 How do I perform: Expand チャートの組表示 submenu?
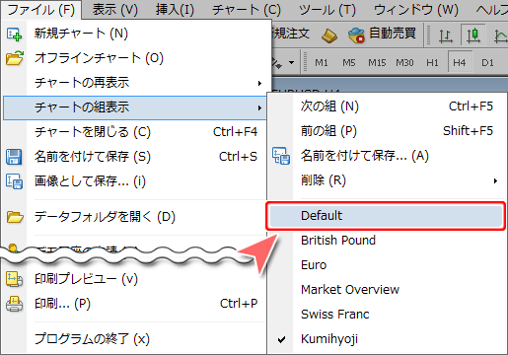coord(134,107)
